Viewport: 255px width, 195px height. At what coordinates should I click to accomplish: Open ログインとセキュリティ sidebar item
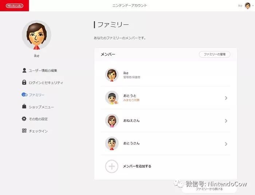(46, 83)
